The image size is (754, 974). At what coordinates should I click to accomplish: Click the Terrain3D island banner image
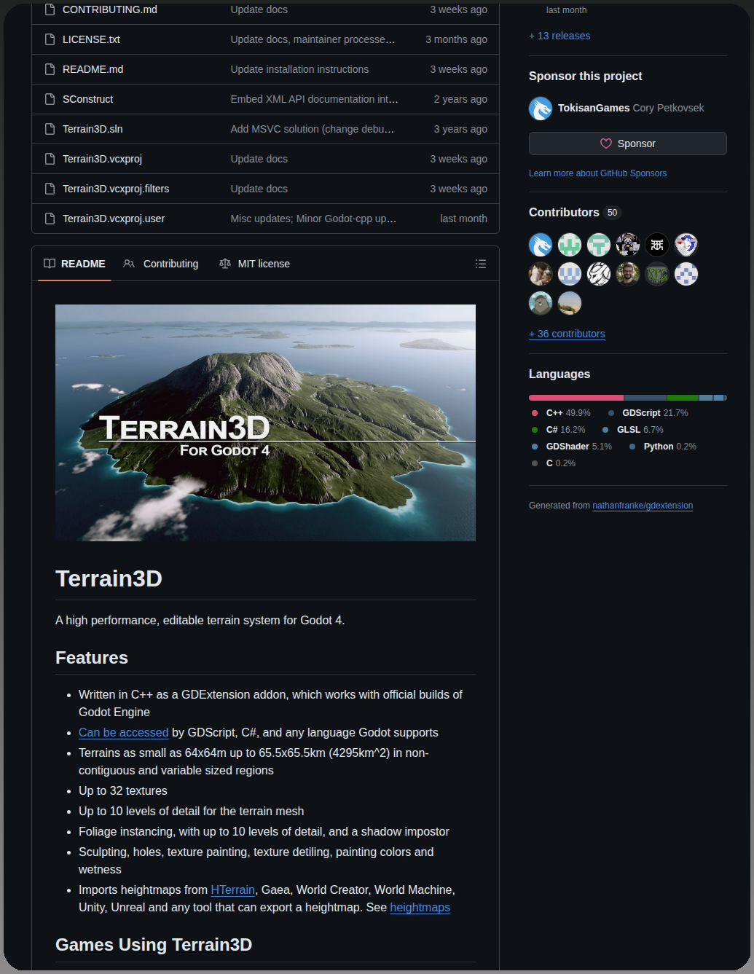pos(265,423)
